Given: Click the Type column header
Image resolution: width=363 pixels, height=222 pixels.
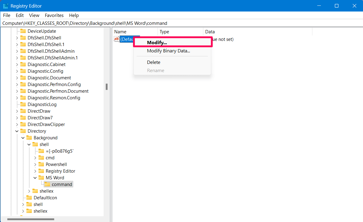Looking at the screenshot, I should (x=180, y=32).
